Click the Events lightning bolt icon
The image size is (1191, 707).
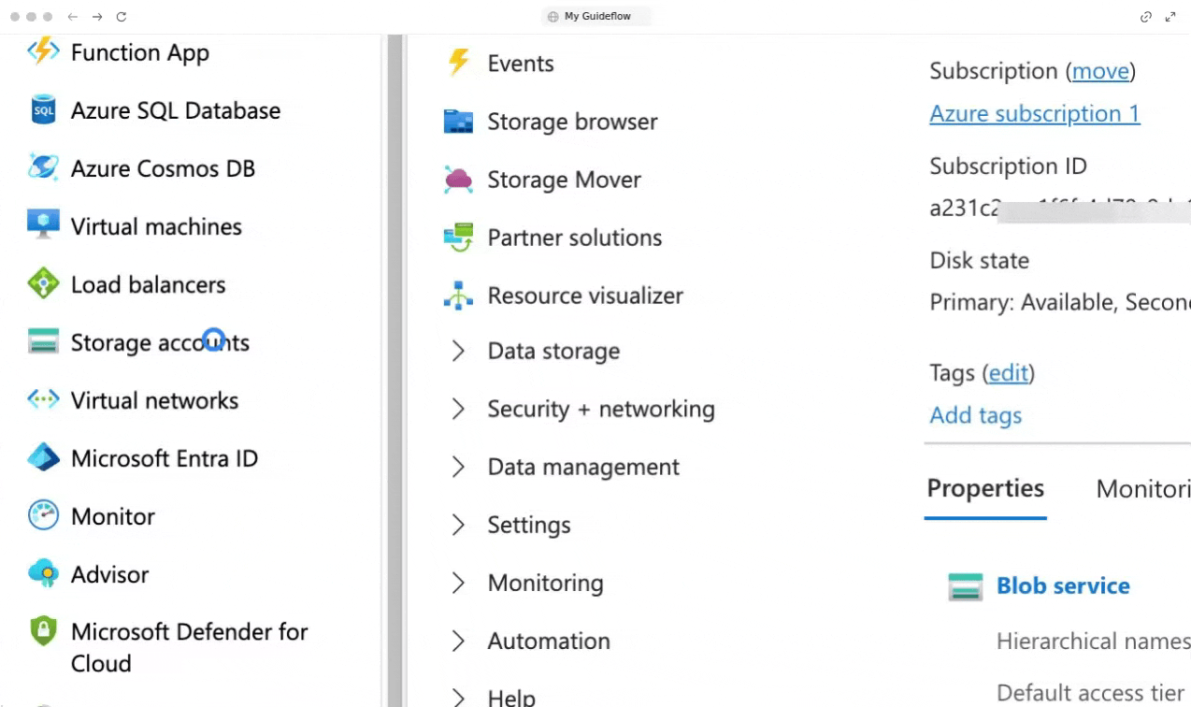tap(458, 62)
